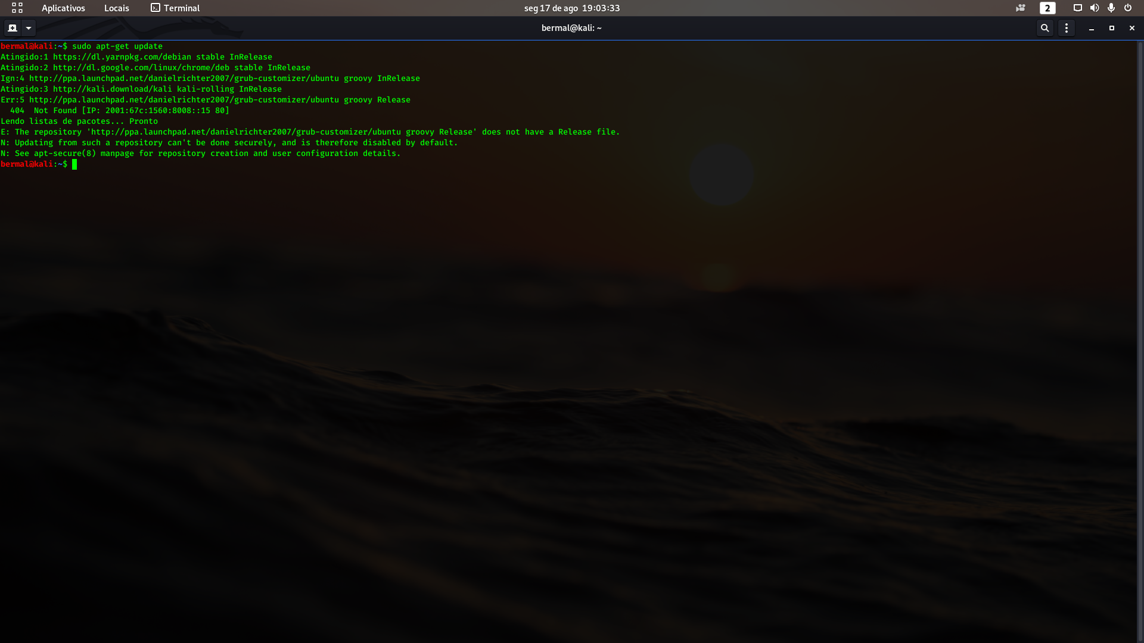
Task: Open the Terminal app menu in top bar
Action: [x=175, y=8]
